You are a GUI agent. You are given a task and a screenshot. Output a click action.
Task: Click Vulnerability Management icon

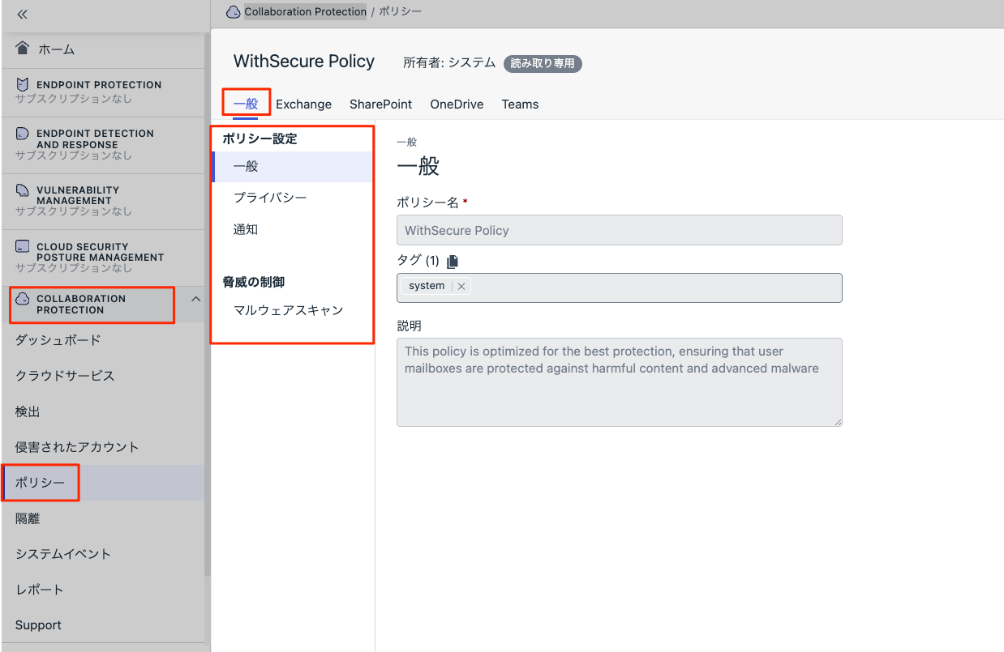coord(22,190)
